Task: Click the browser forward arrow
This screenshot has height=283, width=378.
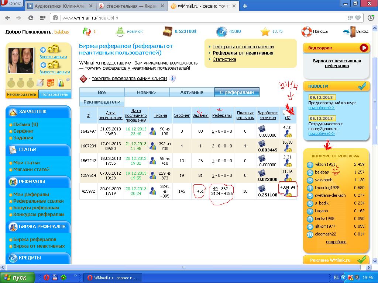Action: 18,18
